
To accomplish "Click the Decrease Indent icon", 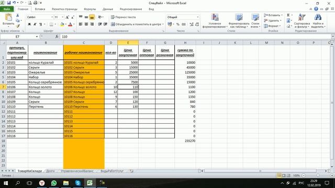I will point(100,25).
